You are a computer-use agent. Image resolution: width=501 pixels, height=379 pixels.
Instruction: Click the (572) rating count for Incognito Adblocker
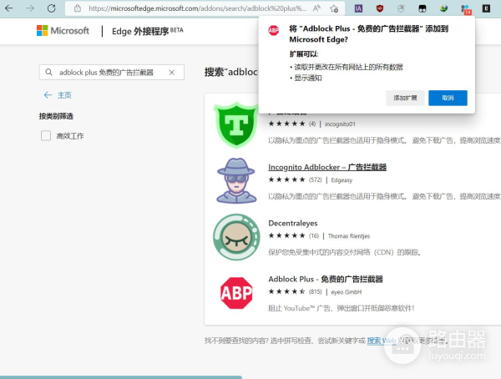[x=315, y=180]
